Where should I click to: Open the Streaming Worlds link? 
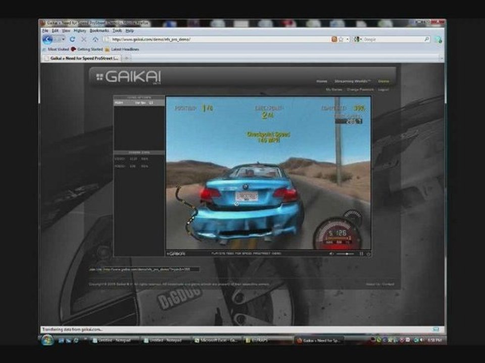(x=352, y=81)
